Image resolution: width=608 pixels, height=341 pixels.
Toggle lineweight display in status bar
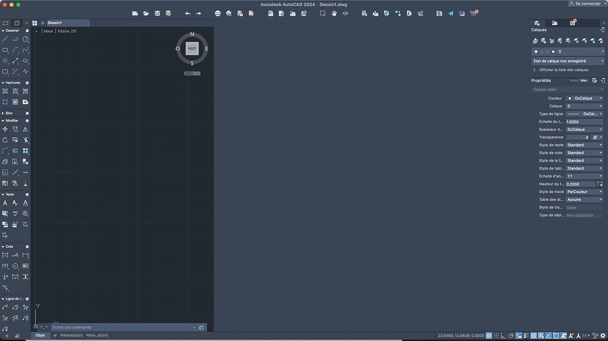pos(526,336)
